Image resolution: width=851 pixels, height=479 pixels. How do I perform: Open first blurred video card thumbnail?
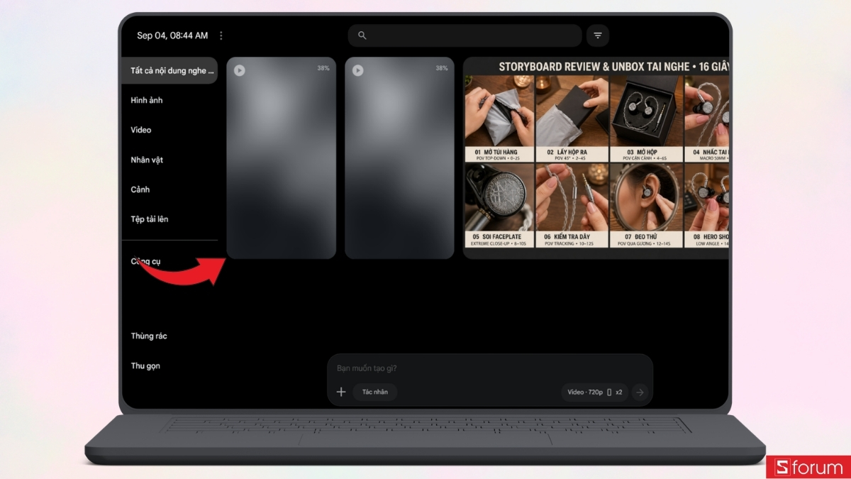(x=282, y=158)
